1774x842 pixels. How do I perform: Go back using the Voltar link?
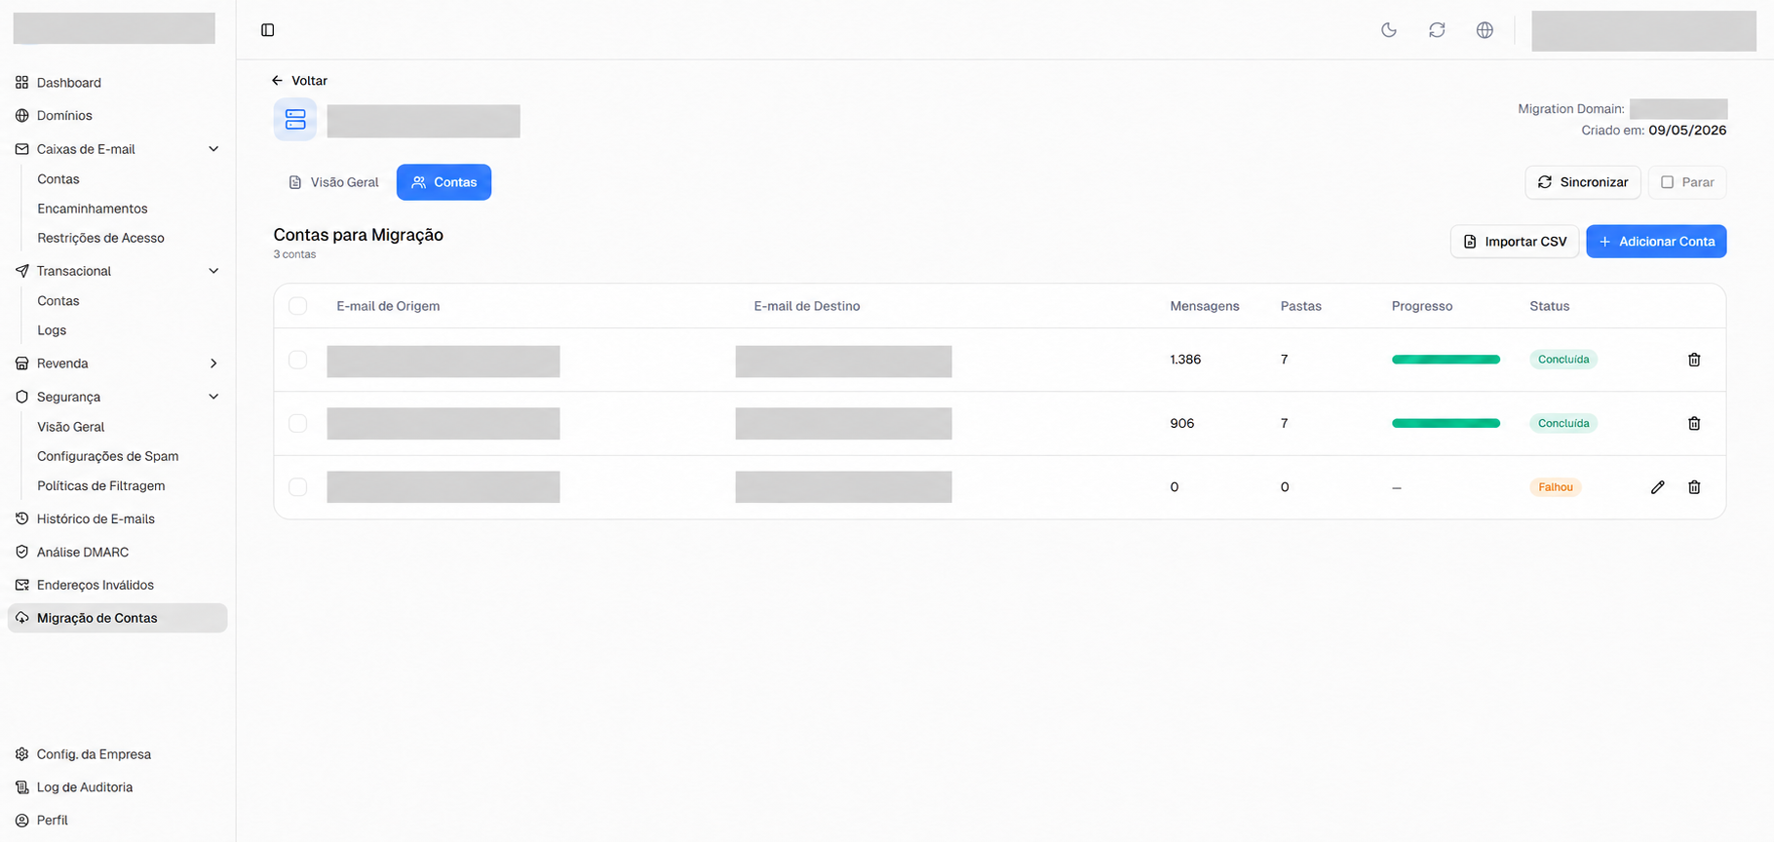299,81
